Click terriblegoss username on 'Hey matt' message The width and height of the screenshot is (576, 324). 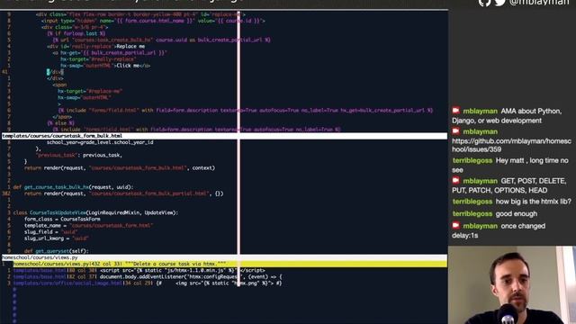point(472,160)
